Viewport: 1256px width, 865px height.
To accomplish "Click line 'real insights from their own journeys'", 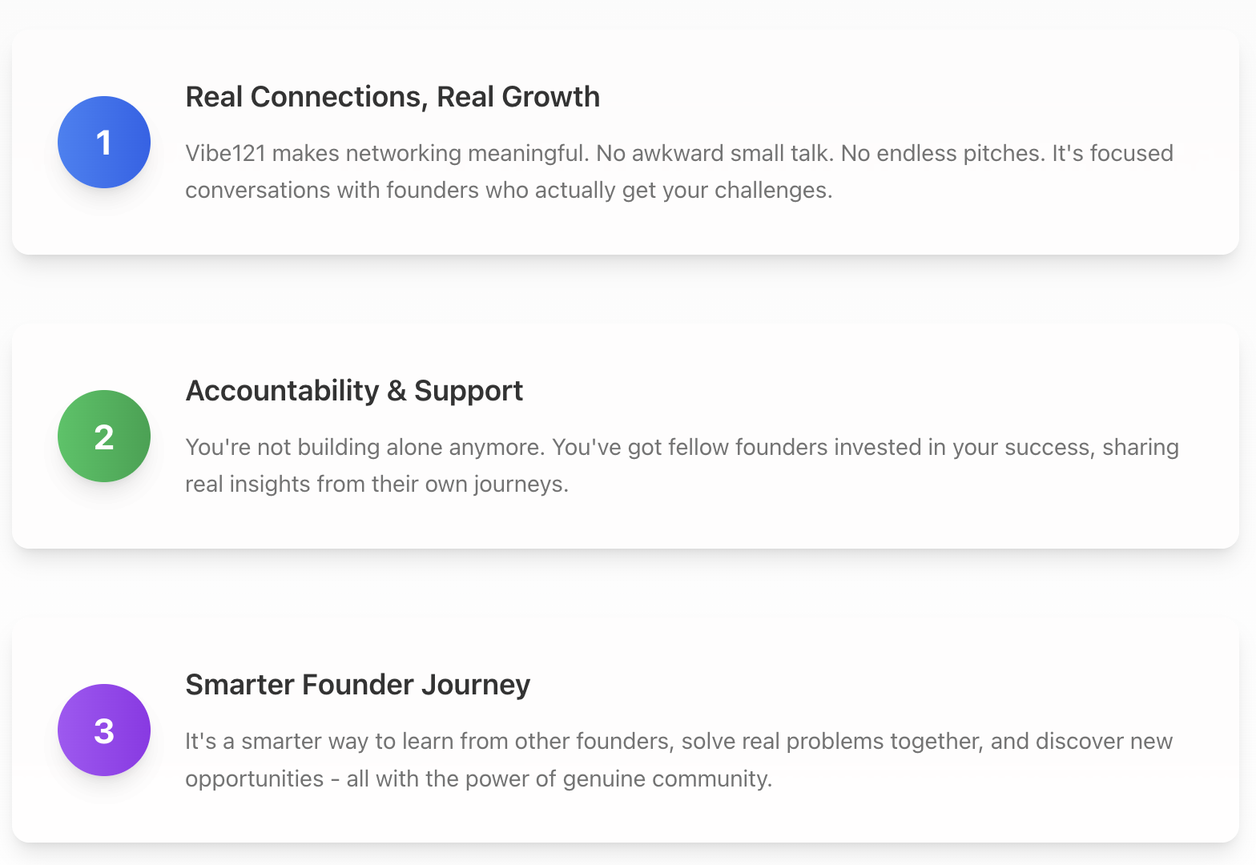I will [376, 484].
